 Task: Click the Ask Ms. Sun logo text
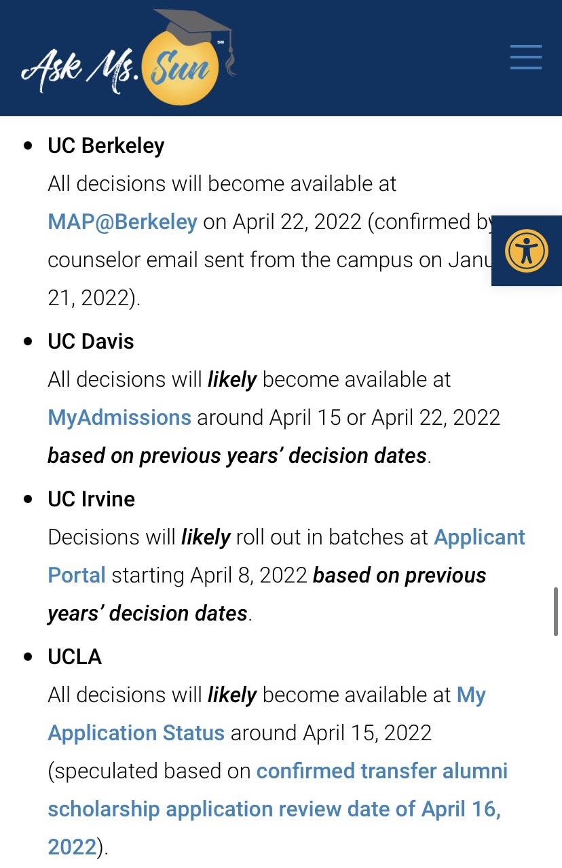(x=81, y=68)
